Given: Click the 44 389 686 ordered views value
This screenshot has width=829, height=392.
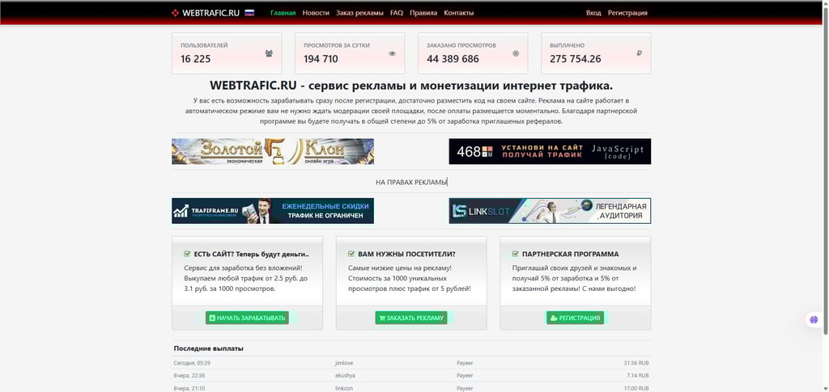Looking at the screenshot, I should (x=453, y=58).
